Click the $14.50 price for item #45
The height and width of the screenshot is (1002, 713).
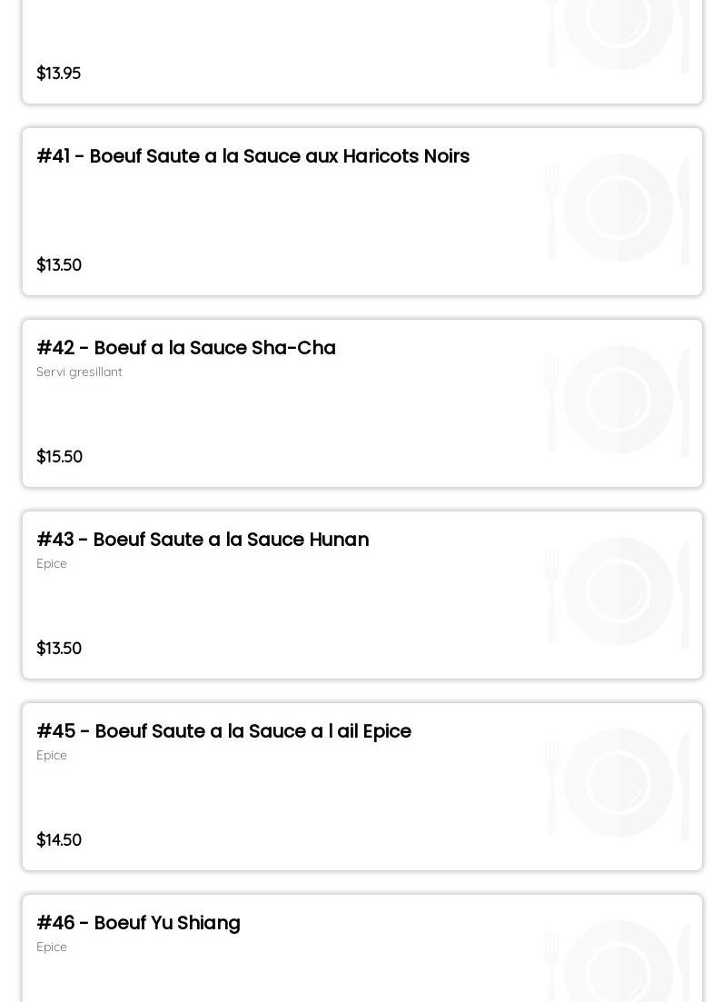click(x=59, y=839)
